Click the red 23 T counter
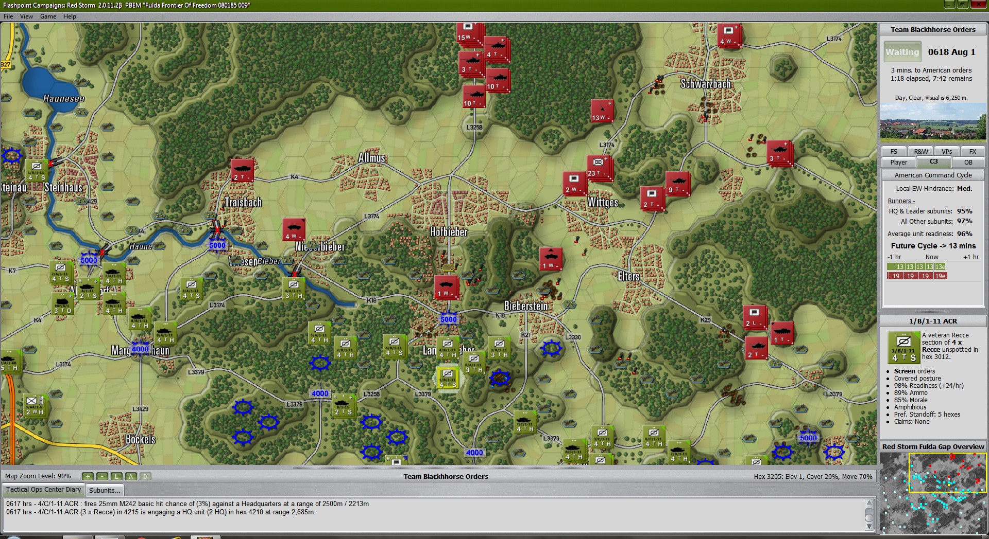The height and width of the screenshot is (539, 989). pos(598,167)
